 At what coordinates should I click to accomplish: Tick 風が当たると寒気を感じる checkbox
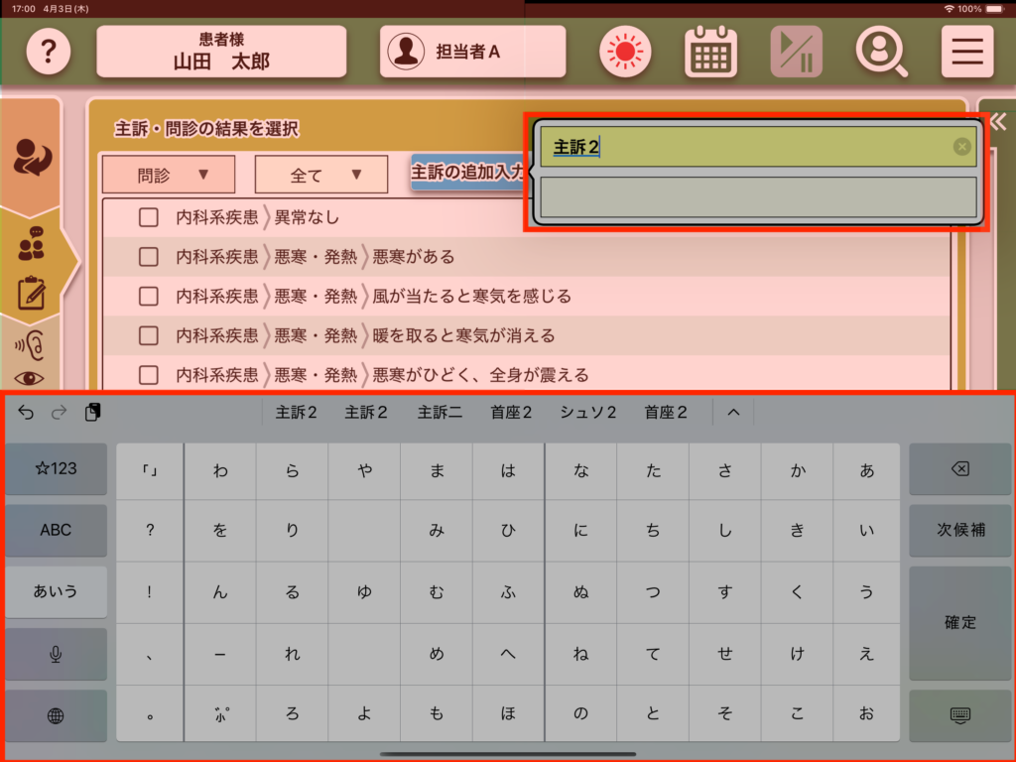point(149,297)
